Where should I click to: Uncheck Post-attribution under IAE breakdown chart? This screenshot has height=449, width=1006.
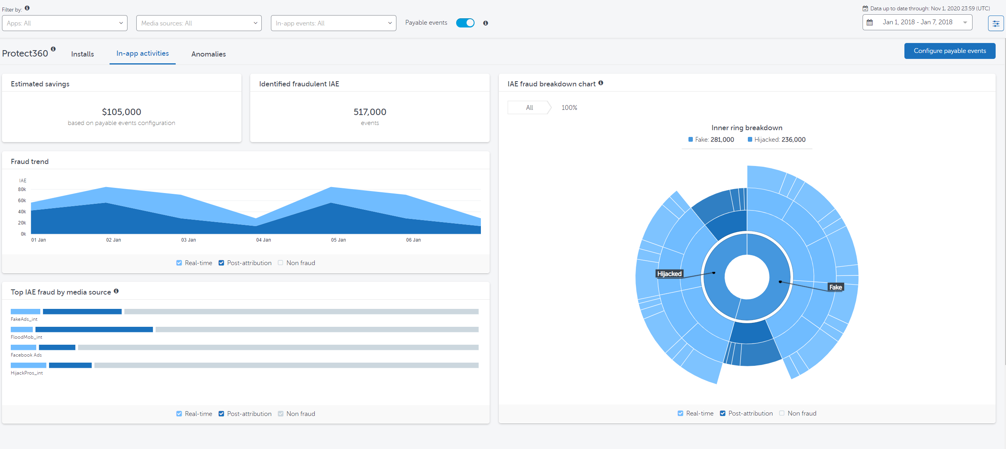[x=722, y=413]
